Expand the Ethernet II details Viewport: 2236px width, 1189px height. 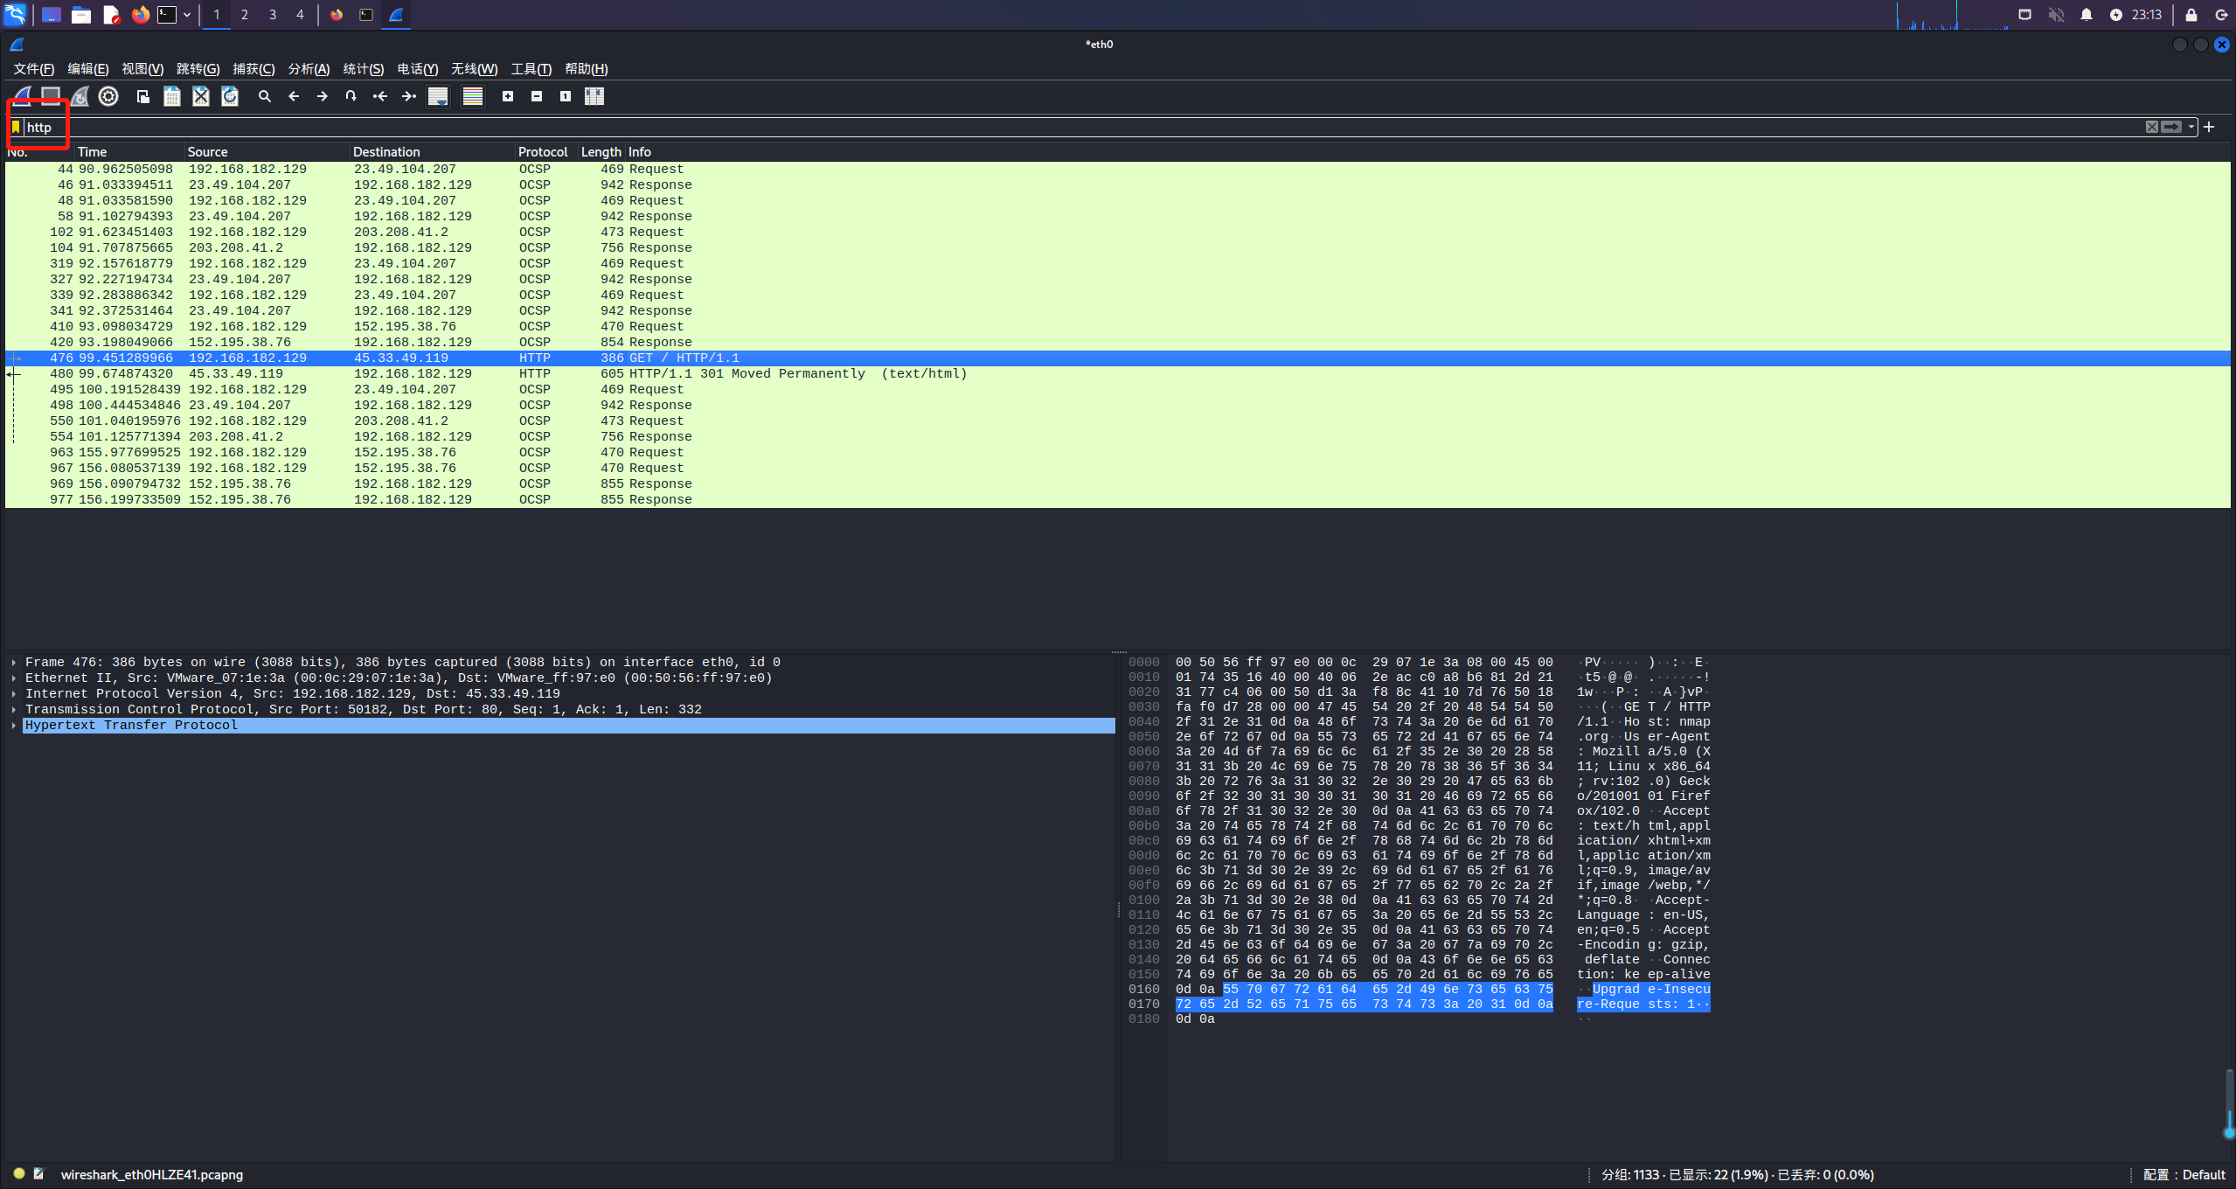[x=14, y=678]
